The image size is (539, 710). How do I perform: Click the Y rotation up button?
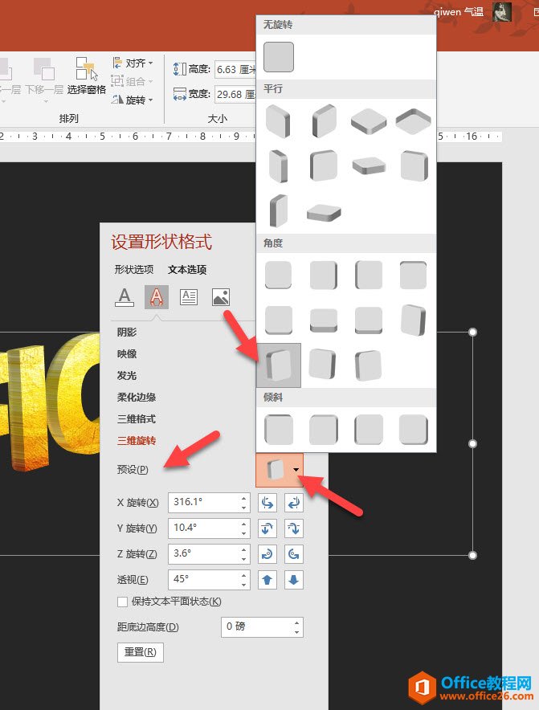click(x=267, y=528)
